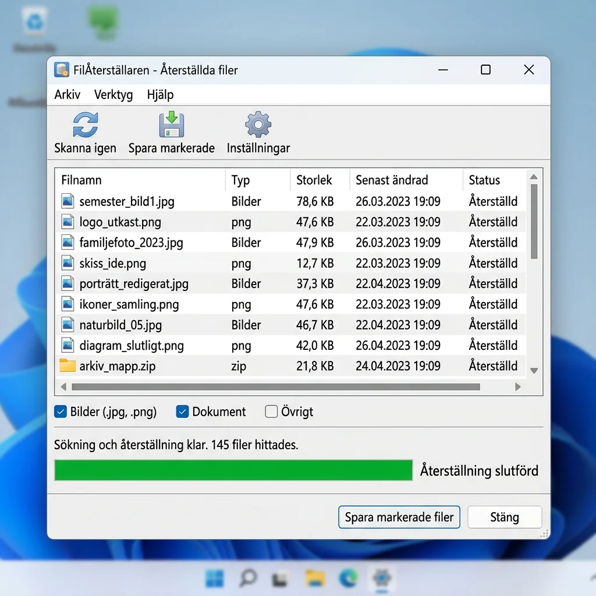
Task: Click the 12,7 KB size cell
Action: [x=315, y=264]
